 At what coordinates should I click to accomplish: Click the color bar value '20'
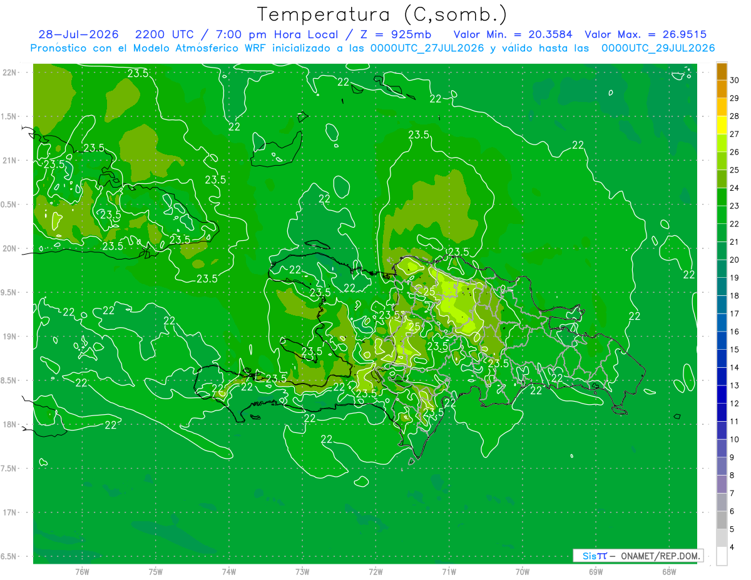(x=735, y=260)
